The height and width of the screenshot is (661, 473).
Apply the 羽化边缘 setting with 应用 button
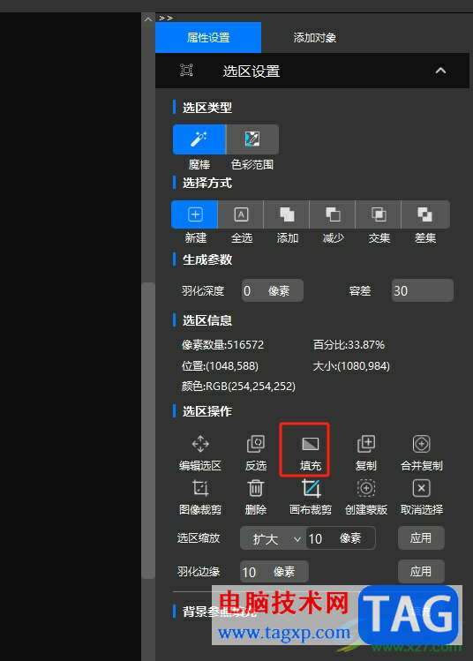coord(421,572)
